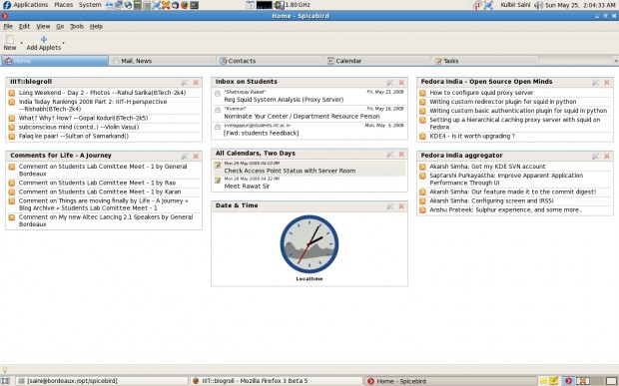Screen dimensions: 619x386
Task: Open the File menu
Action: pyautogui.click(x=8, y=26)
